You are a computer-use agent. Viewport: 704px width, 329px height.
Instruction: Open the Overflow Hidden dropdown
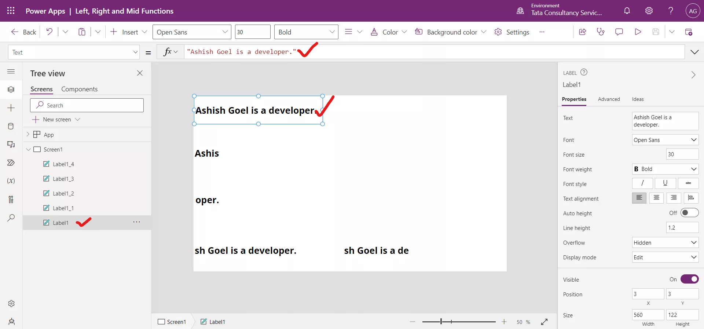point(665,242)
